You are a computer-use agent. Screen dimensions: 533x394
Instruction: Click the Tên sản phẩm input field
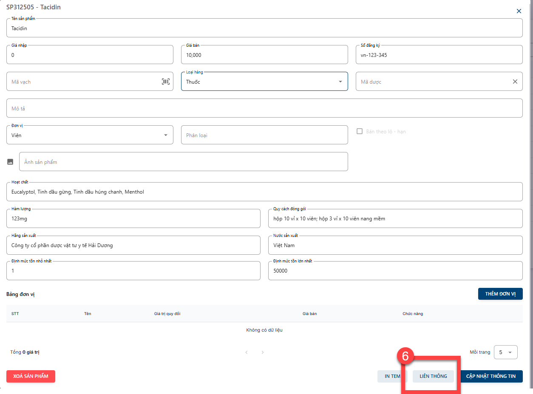264,28
